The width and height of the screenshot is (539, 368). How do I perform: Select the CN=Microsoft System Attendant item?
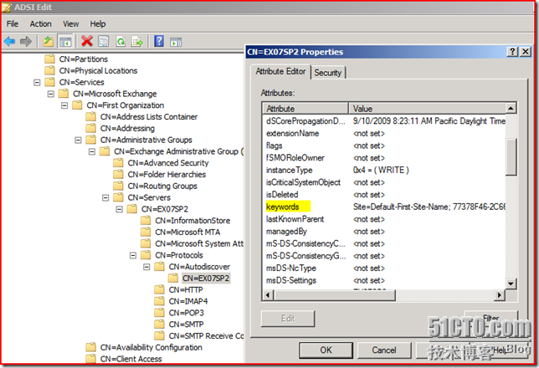point(199,243)
